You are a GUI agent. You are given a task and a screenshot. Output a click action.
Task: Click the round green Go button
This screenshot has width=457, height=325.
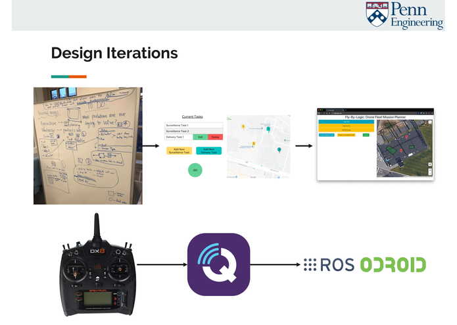click(195, 170)
